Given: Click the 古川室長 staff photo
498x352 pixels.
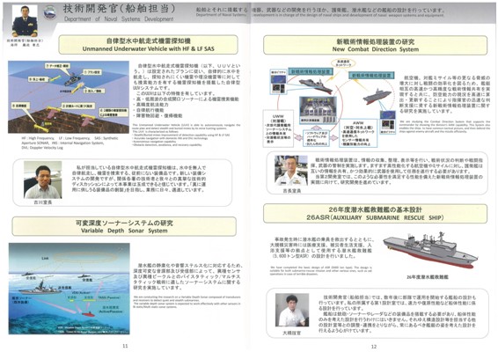Looking at the screenshot, I should click(43, 180).
